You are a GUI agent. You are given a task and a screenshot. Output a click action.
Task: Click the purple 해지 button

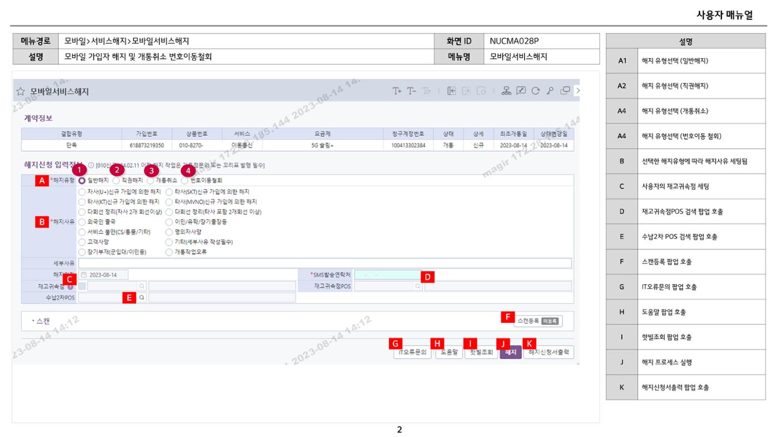pyautogui.click(x=511, y=352)
